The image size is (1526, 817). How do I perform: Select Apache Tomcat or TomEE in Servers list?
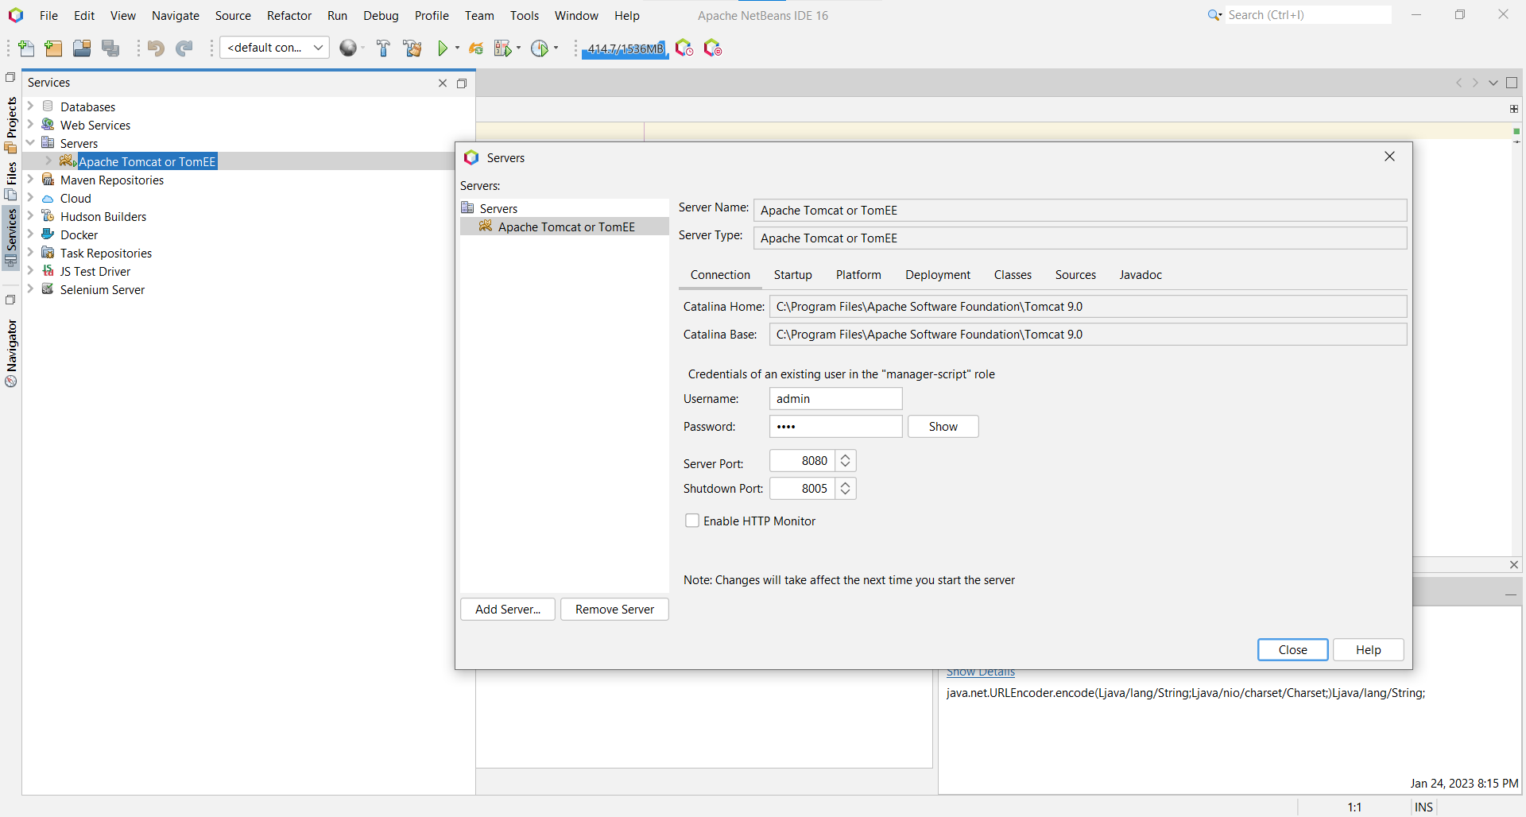click(565, 227)
